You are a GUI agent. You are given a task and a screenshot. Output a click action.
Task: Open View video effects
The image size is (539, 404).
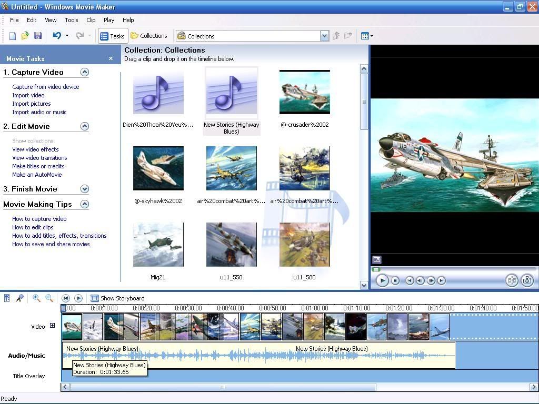pos(35,149)
